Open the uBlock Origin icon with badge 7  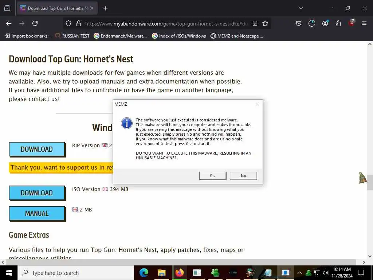[x=352, y=23]
